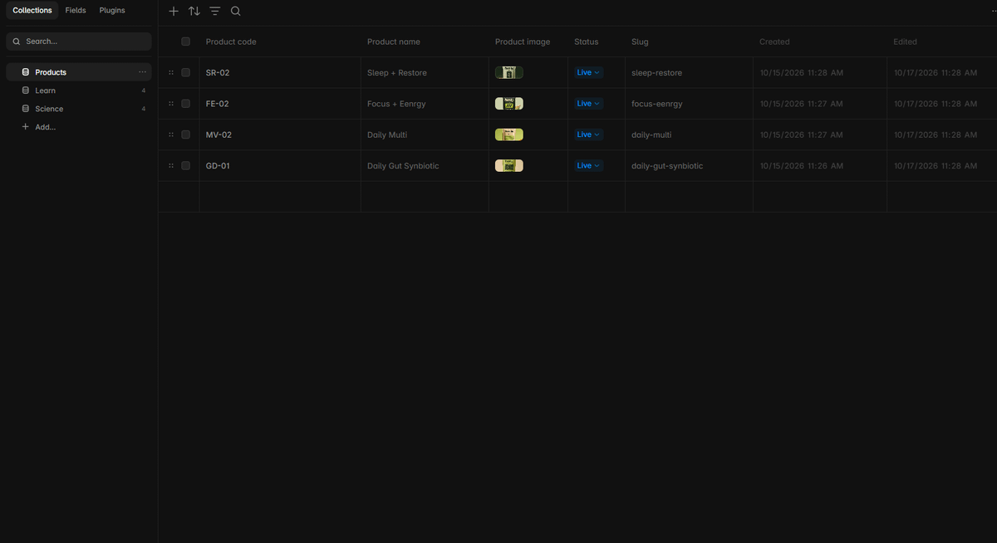The image size is (997, 543).
Task: Click the Product code column header
Action: point(231,42)
